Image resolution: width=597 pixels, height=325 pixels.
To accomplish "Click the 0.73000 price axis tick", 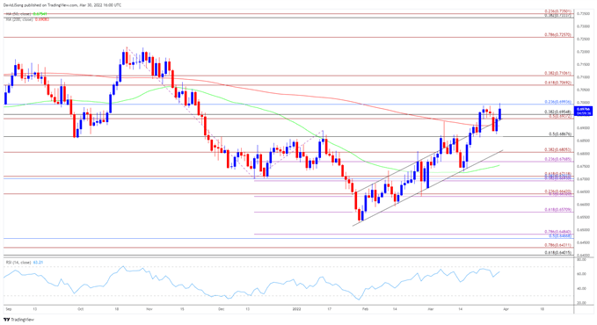I will (x=584, y=26).
